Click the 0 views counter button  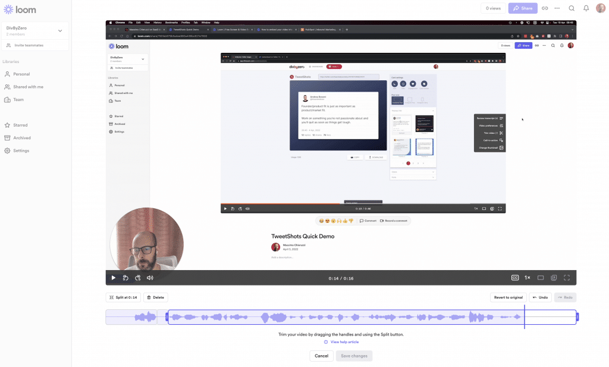(x=493, y=8)
